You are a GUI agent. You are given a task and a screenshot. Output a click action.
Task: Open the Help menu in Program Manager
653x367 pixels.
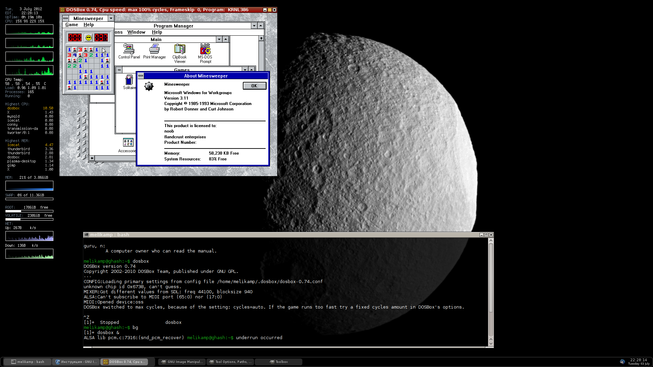coord(157,32)
